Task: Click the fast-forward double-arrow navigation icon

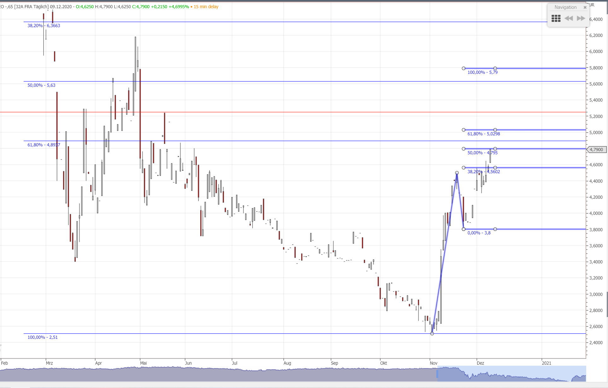Action: pos(581,18)
